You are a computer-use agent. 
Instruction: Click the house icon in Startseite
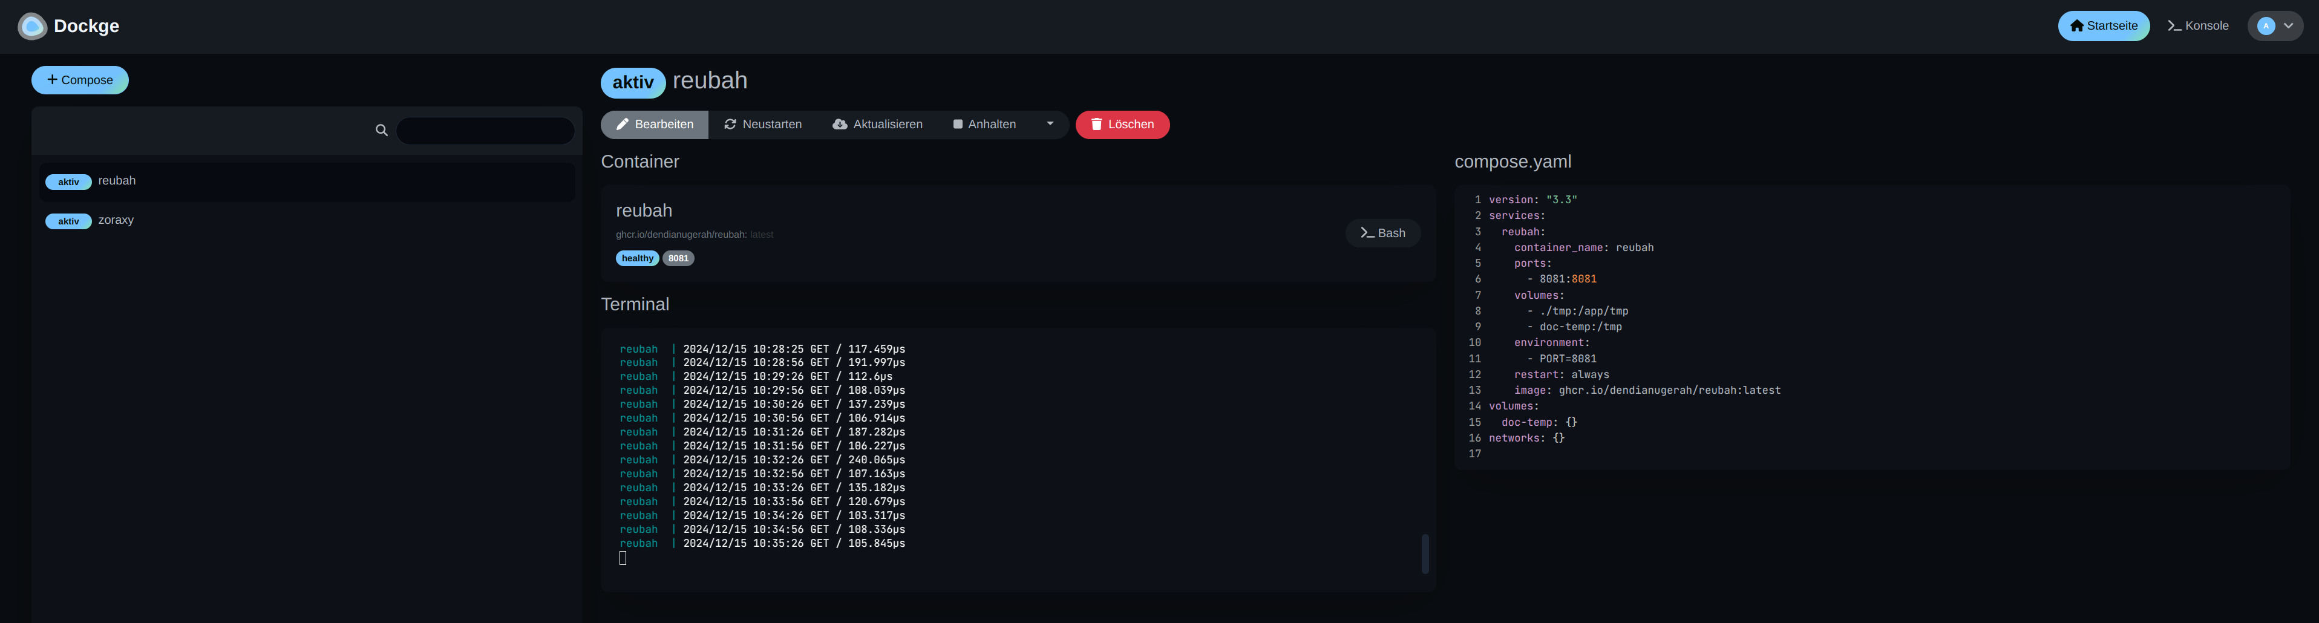pos(2077,26)
